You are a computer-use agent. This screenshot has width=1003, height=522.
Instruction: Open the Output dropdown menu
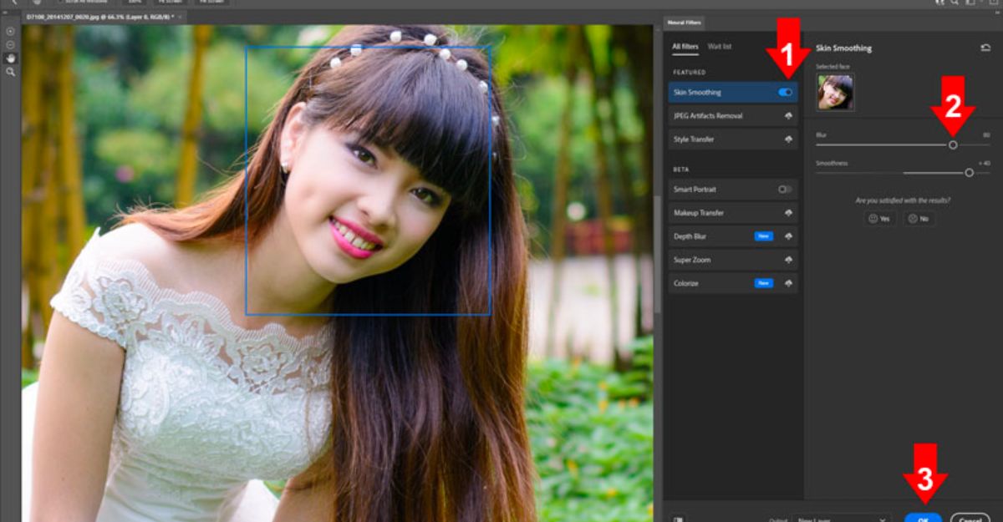(x=840, y=519)
